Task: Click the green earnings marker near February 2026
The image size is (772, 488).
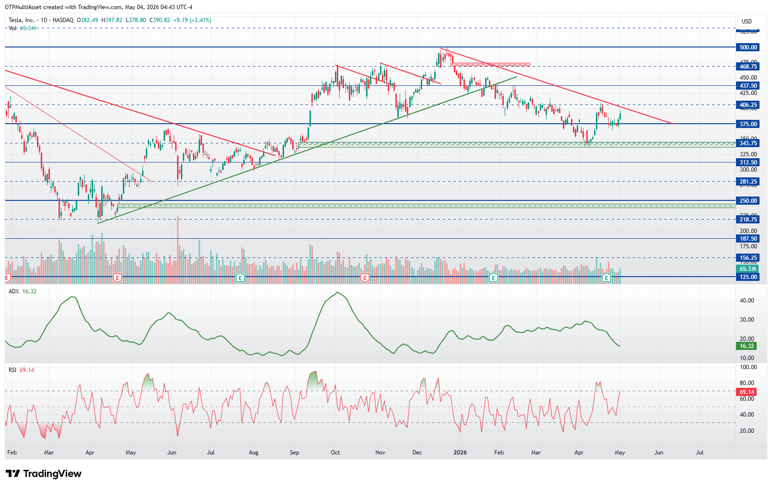Action: tap(493, 278)
